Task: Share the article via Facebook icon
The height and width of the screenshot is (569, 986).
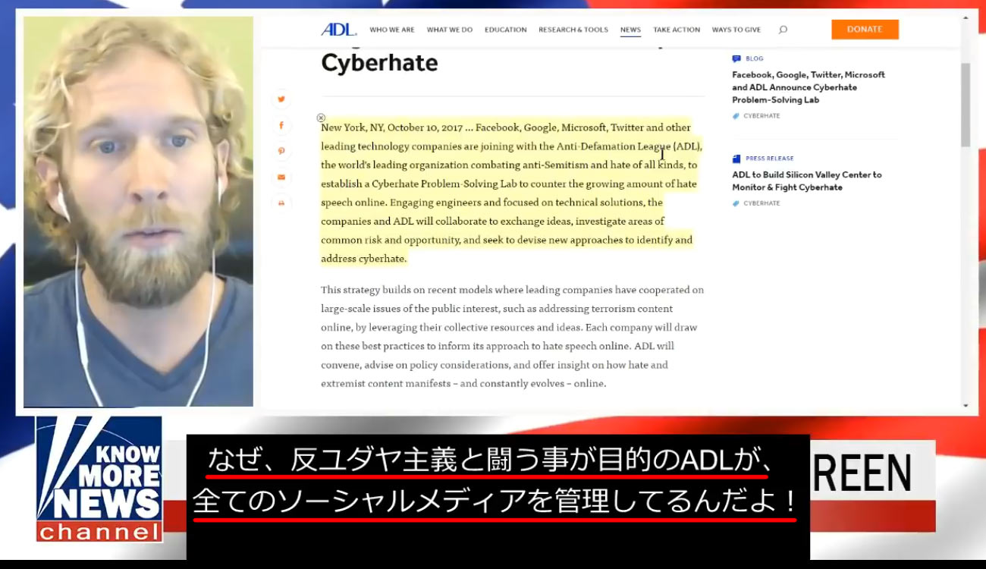Action: tap(281, 125)
